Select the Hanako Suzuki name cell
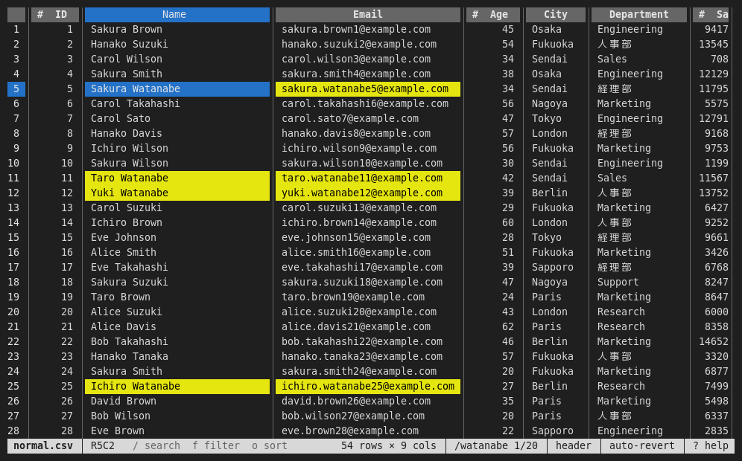 tap(177, 44)
